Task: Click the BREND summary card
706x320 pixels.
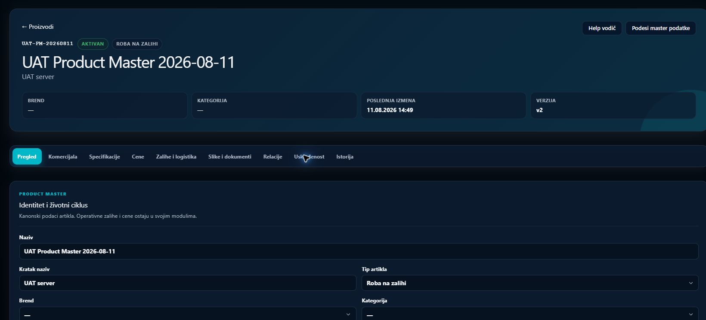Action: (x=105, y=105)
